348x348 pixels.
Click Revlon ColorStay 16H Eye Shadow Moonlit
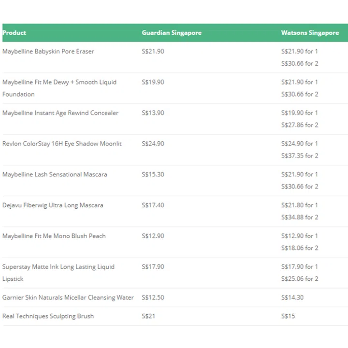coord(62,144)
